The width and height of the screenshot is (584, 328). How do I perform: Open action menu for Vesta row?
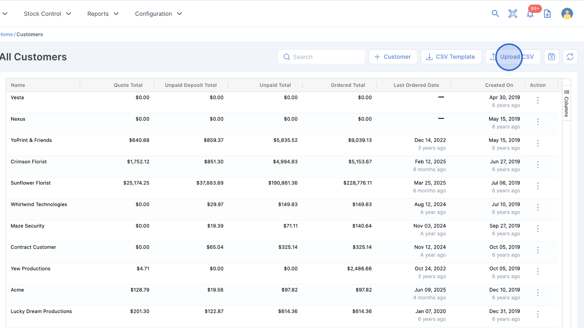[x=538, y=100]
